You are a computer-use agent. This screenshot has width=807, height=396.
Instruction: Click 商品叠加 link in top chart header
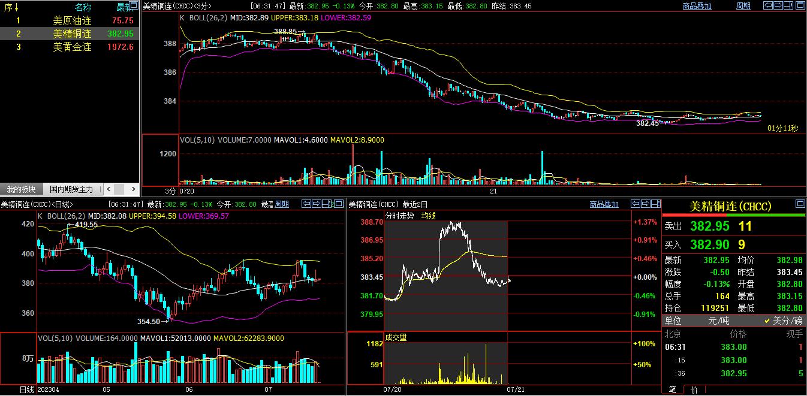click(x=697, y=6)
